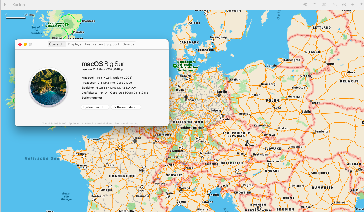Image resolution: width=364 pixels, height=212 pixels.
Task: Click the Nantes city label
Action: point(82,166)
